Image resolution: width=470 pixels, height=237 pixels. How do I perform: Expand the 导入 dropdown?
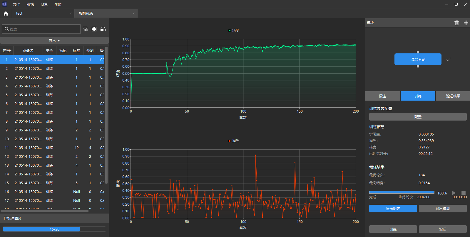54,40
